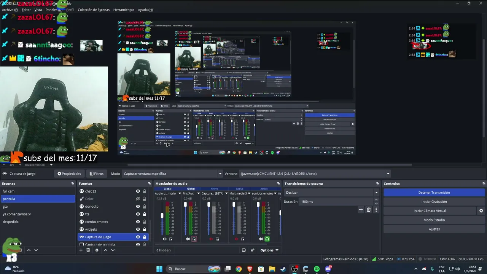487x274 pixels.
Task: Hide the widgets source
Action: [x=138, y=229]
